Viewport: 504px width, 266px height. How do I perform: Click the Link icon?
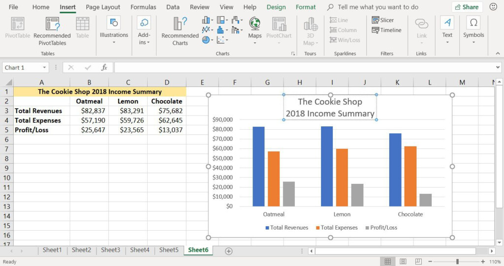(x=421, y=24)
